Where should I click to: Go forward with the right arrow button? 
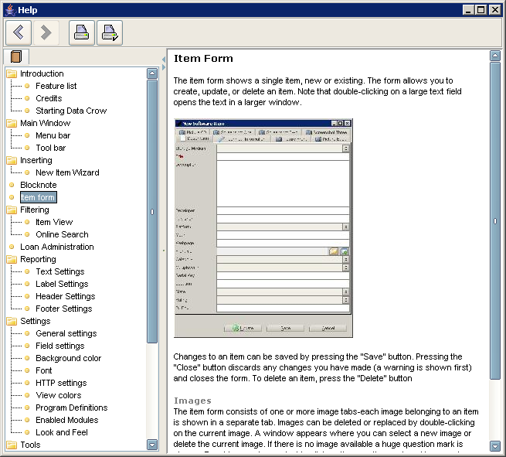pyautogui.click(x=46, y=32)
